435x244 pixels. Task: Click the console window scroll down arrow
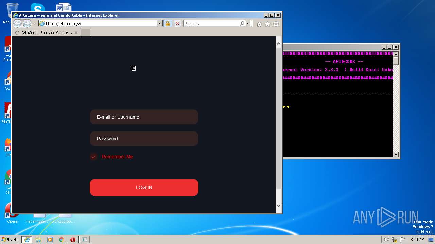pyautogui.click(x=396, y=155)
